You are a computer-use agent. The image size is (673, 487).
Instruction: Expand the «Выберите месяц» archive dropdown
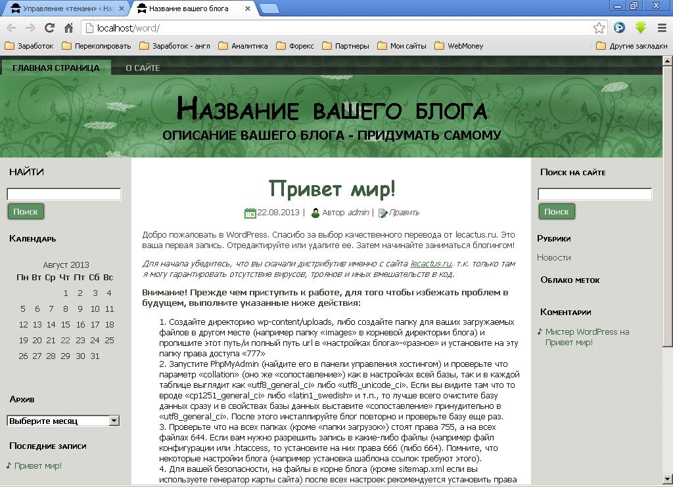pos(63,421)
